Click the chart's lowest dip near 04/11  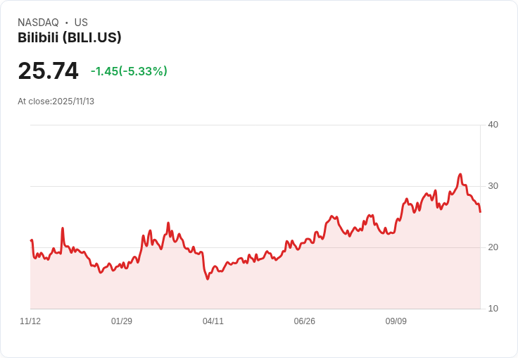click(x=208, y=279)
